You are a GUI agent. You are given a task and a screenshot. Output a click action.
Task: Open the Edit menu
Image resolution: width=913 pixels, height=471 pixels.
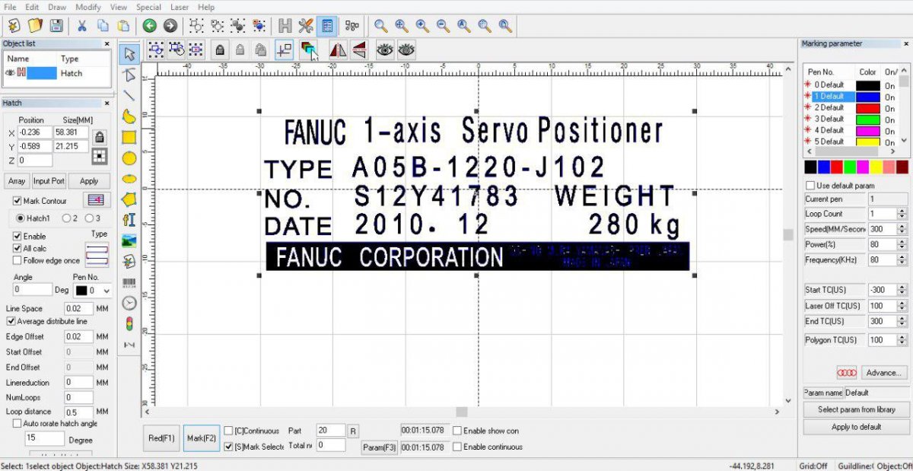pyautogui.click(x=32, y=7)
